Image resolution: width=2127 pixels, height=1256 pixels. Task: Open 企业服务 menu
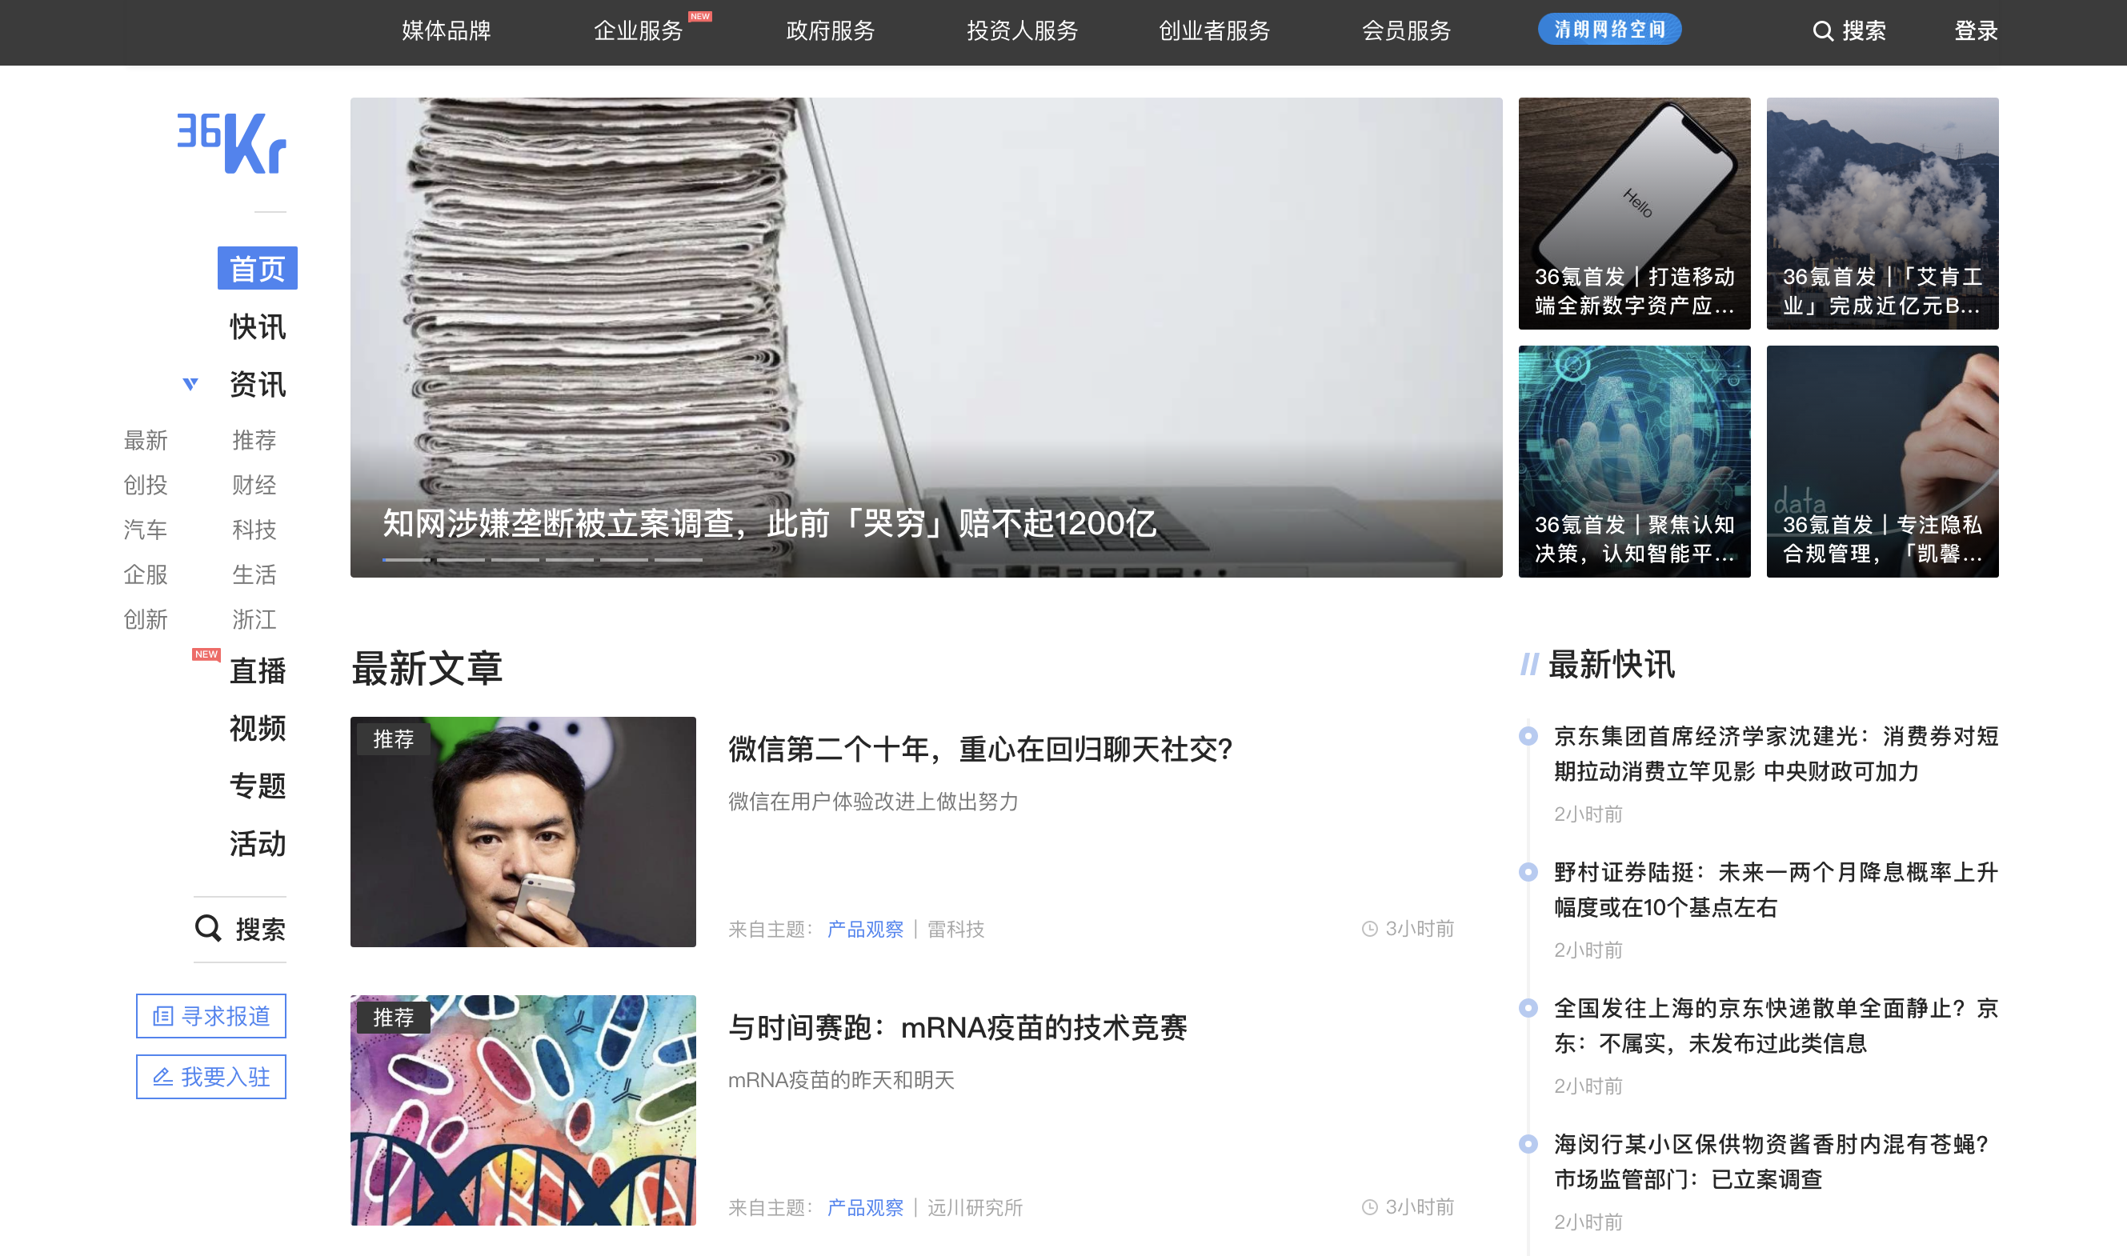[639, 31]
